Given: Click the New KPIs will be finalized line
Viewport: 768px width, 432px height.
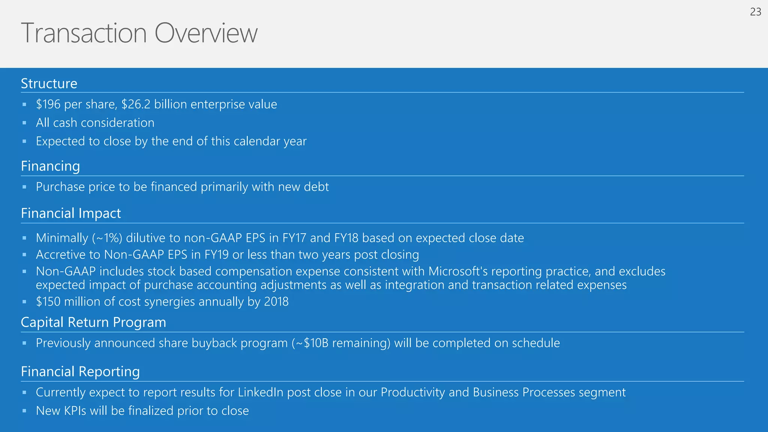Looking at the screenshot, I should click(142, 411).
